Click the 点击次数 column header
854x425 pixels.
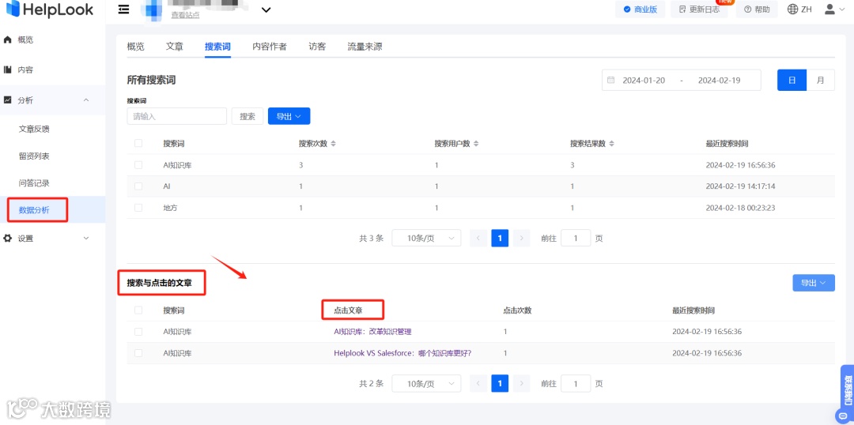517,310
